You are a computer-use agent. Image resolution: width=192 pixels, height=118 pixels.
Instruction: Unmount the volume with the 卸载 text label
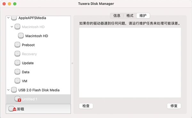(x=20, y=109)
